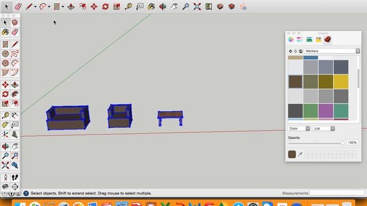367x206 pixels.
Task: Choose the brown marker swatch in grid
Action: click(295, 81)
